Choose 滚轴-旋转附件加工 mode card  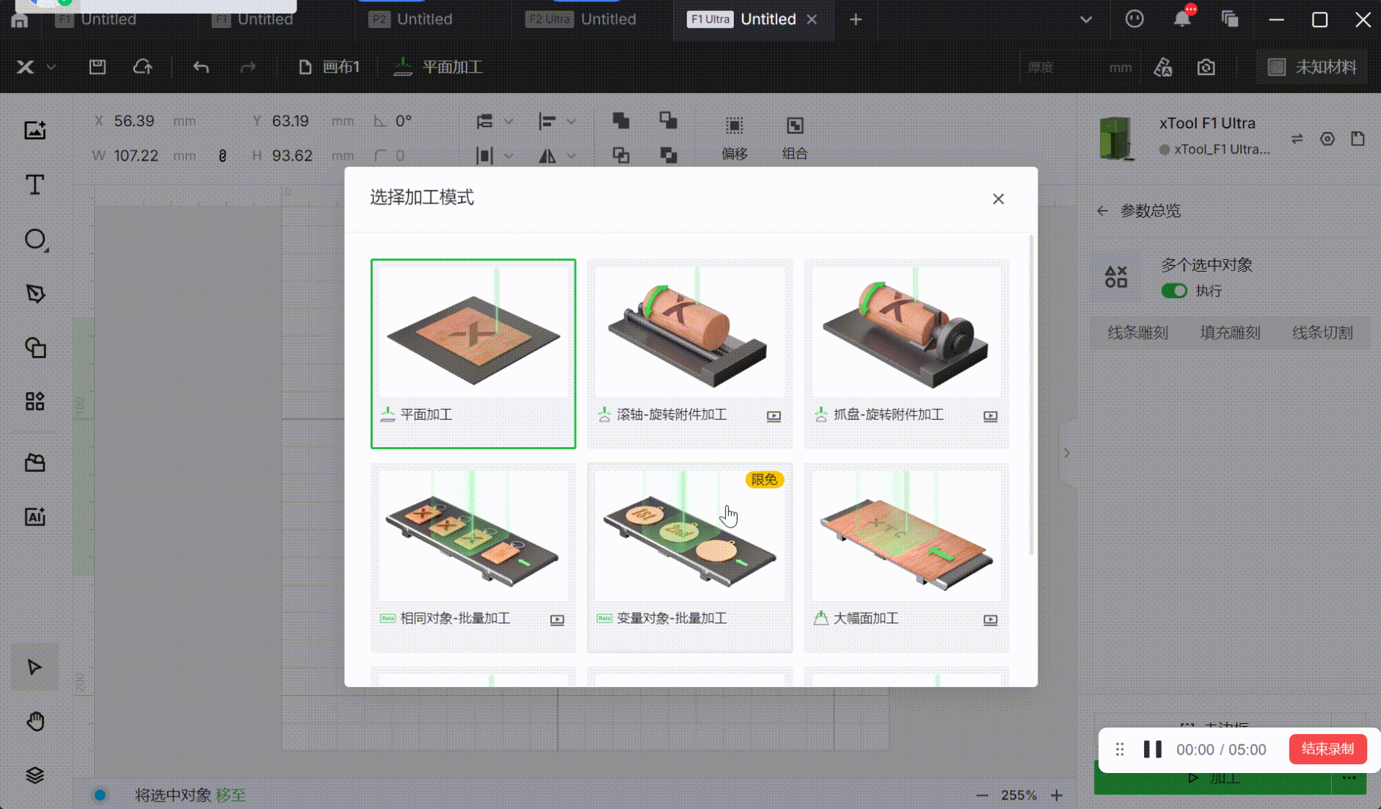(690, 353)
